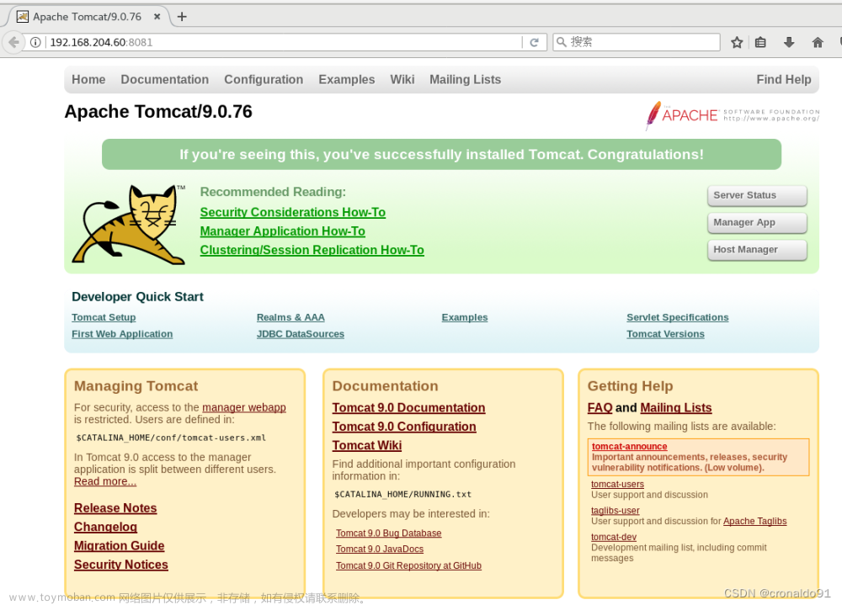Open the taglibs-user mailing list link
Screen dimensions: 842x605
[x=616, y=511]
